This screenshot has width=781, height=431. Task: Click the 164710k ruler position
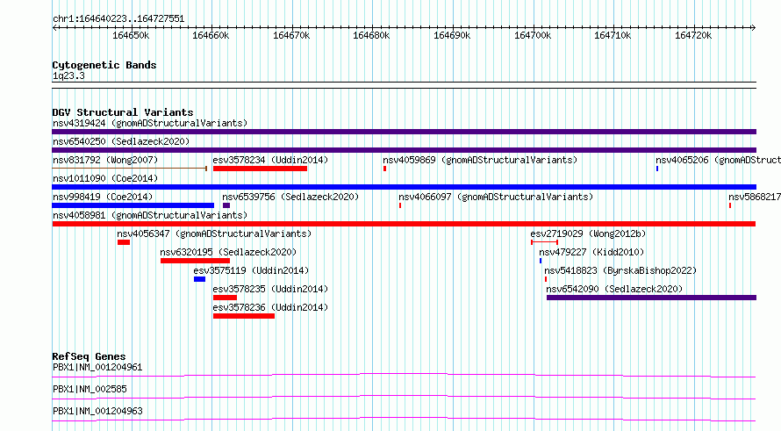[613, 36]
